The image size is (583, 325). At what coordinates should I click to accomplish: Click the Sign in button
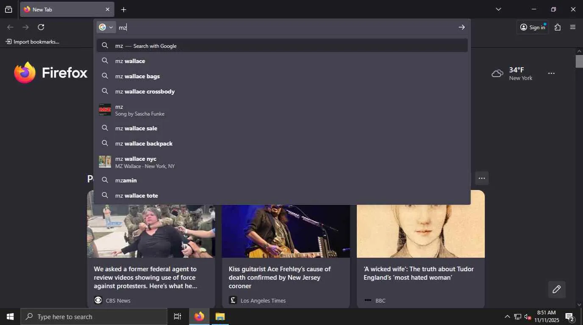coord(533,27)
